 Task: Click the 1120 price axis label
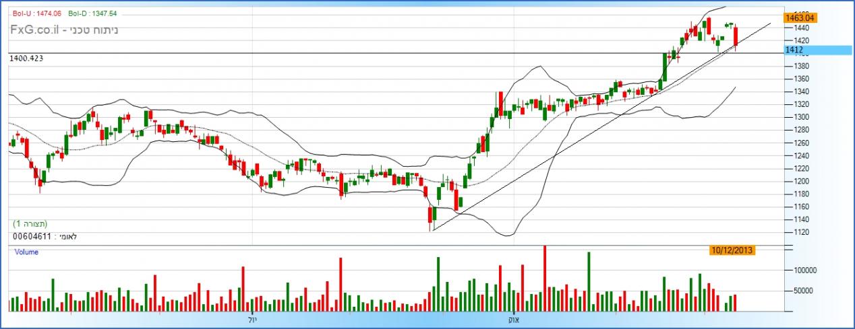click(801, 233)
